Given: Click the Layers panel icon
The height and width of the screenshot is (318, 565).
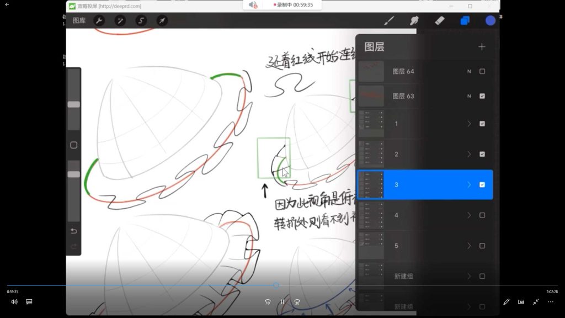Looking at the screenshot, I should [465, 20].
